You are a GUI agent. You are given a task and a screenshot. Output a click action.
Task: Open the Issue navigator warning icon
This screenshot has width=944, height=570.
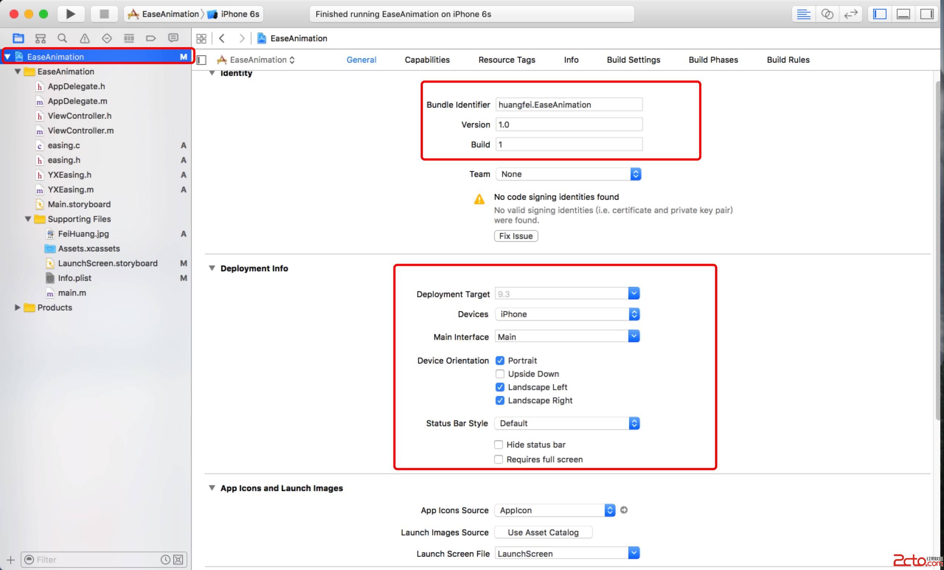(x=84, y=38)
